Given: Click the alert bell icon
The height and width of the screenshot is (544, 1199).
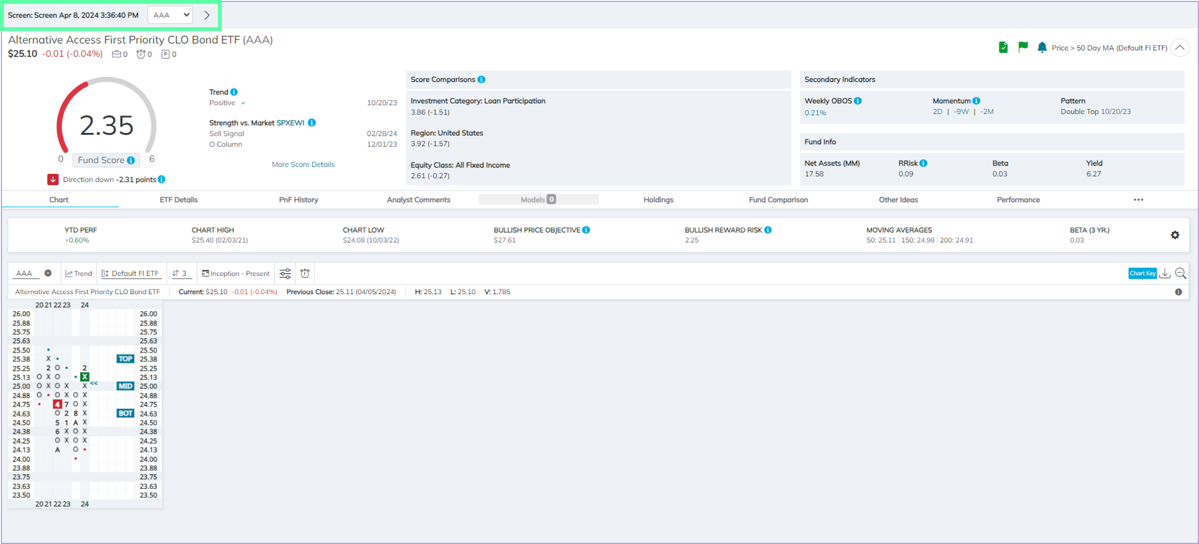Looking at the screenshot, I should (x=1042, y=48).
